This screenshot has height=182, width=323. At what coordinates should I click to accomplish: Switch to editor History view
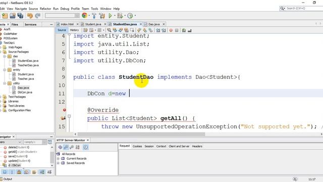(74, 30)
